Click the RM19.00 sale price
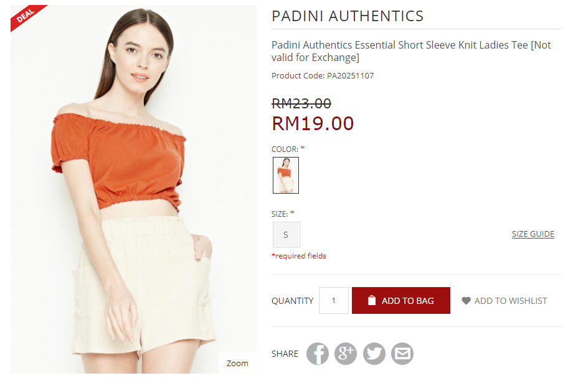 tap(313, 123)
